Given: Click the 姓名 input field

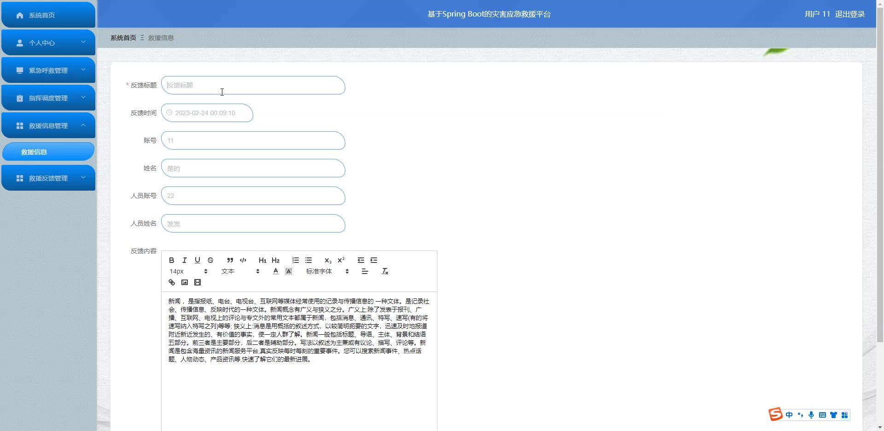Looking at the screenshot, I should [x=253, y=168].
